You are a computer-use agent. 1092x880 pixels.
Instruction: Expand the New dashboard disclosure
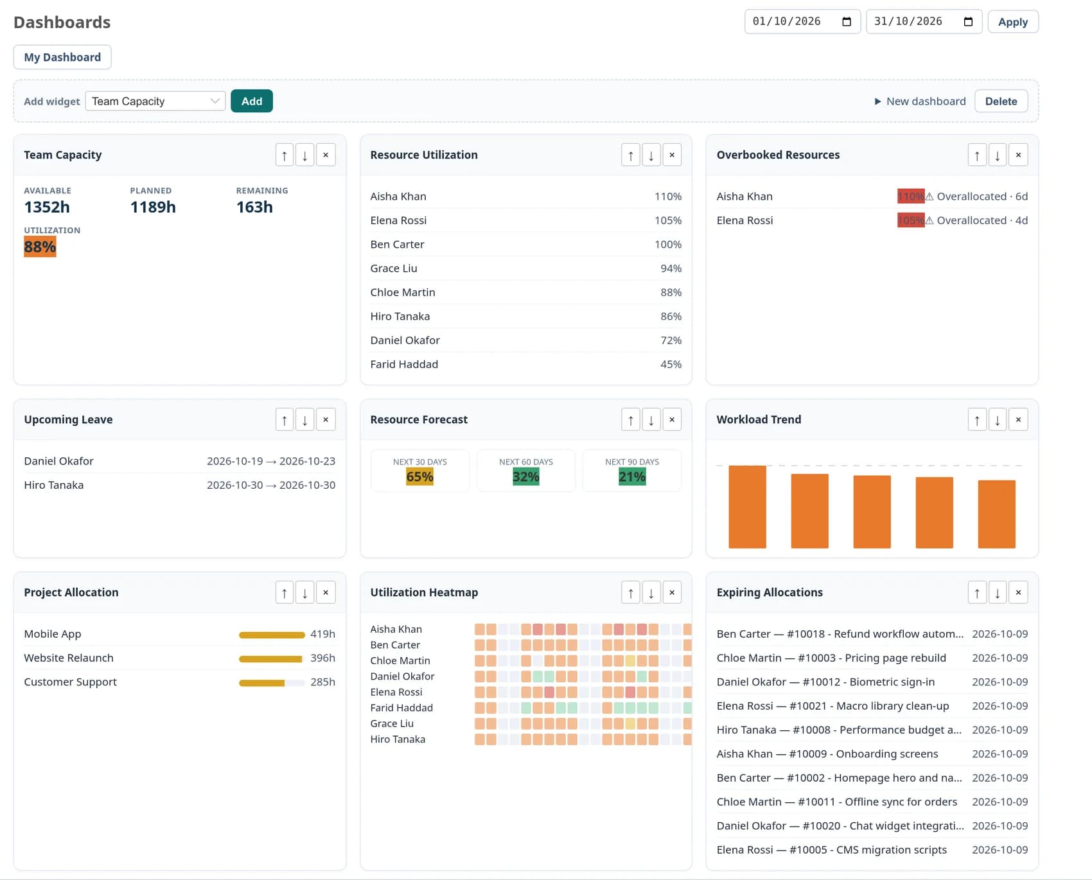(920, 101)
